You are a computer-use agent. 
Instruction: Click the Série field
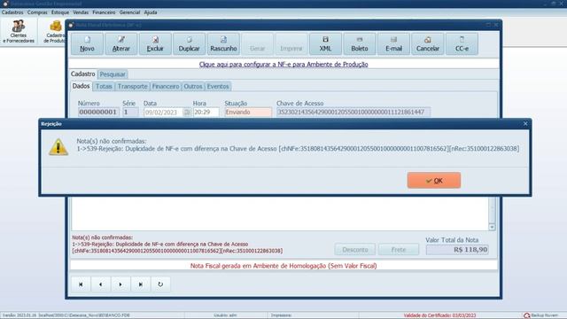click(x=130, y=113)
